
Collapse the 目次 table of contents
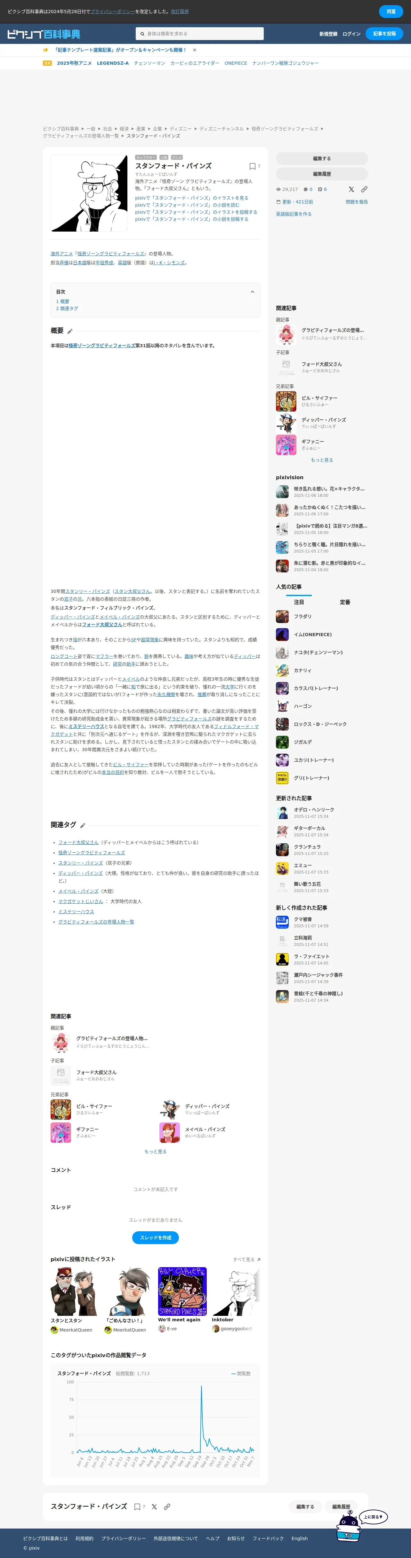(x=253, y=291)
